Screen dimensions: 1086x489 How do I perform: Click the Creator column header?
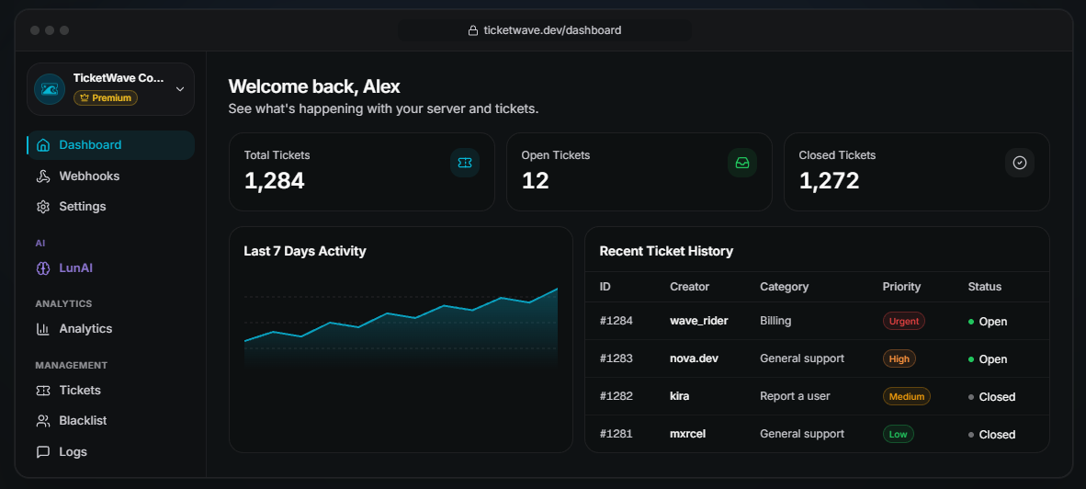pos(690,287)
